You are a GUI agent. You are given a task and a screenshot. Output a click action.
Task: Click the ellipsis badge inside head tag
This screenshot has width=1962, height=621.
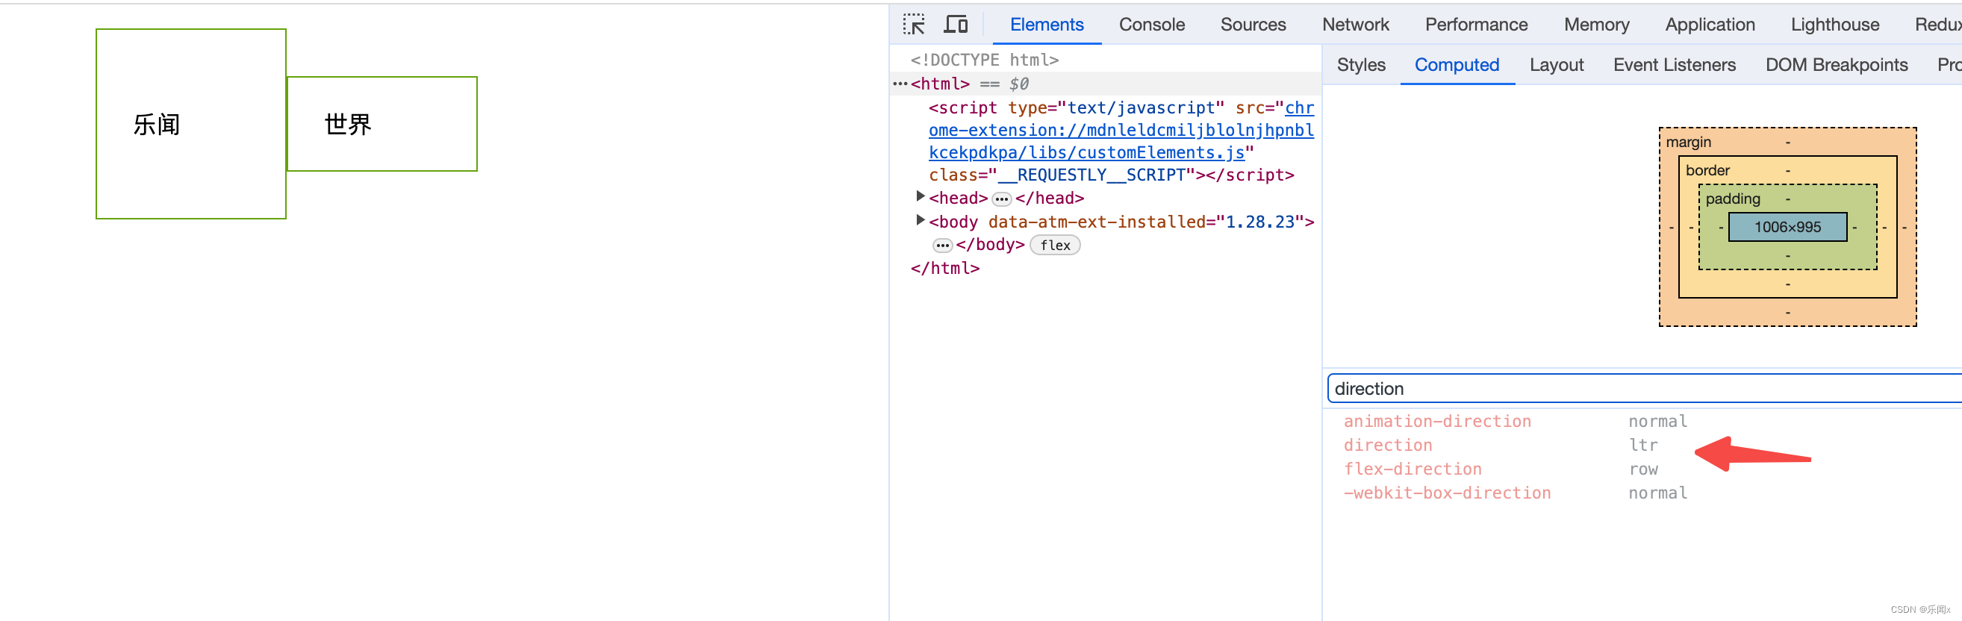[x=1001, y=199]
